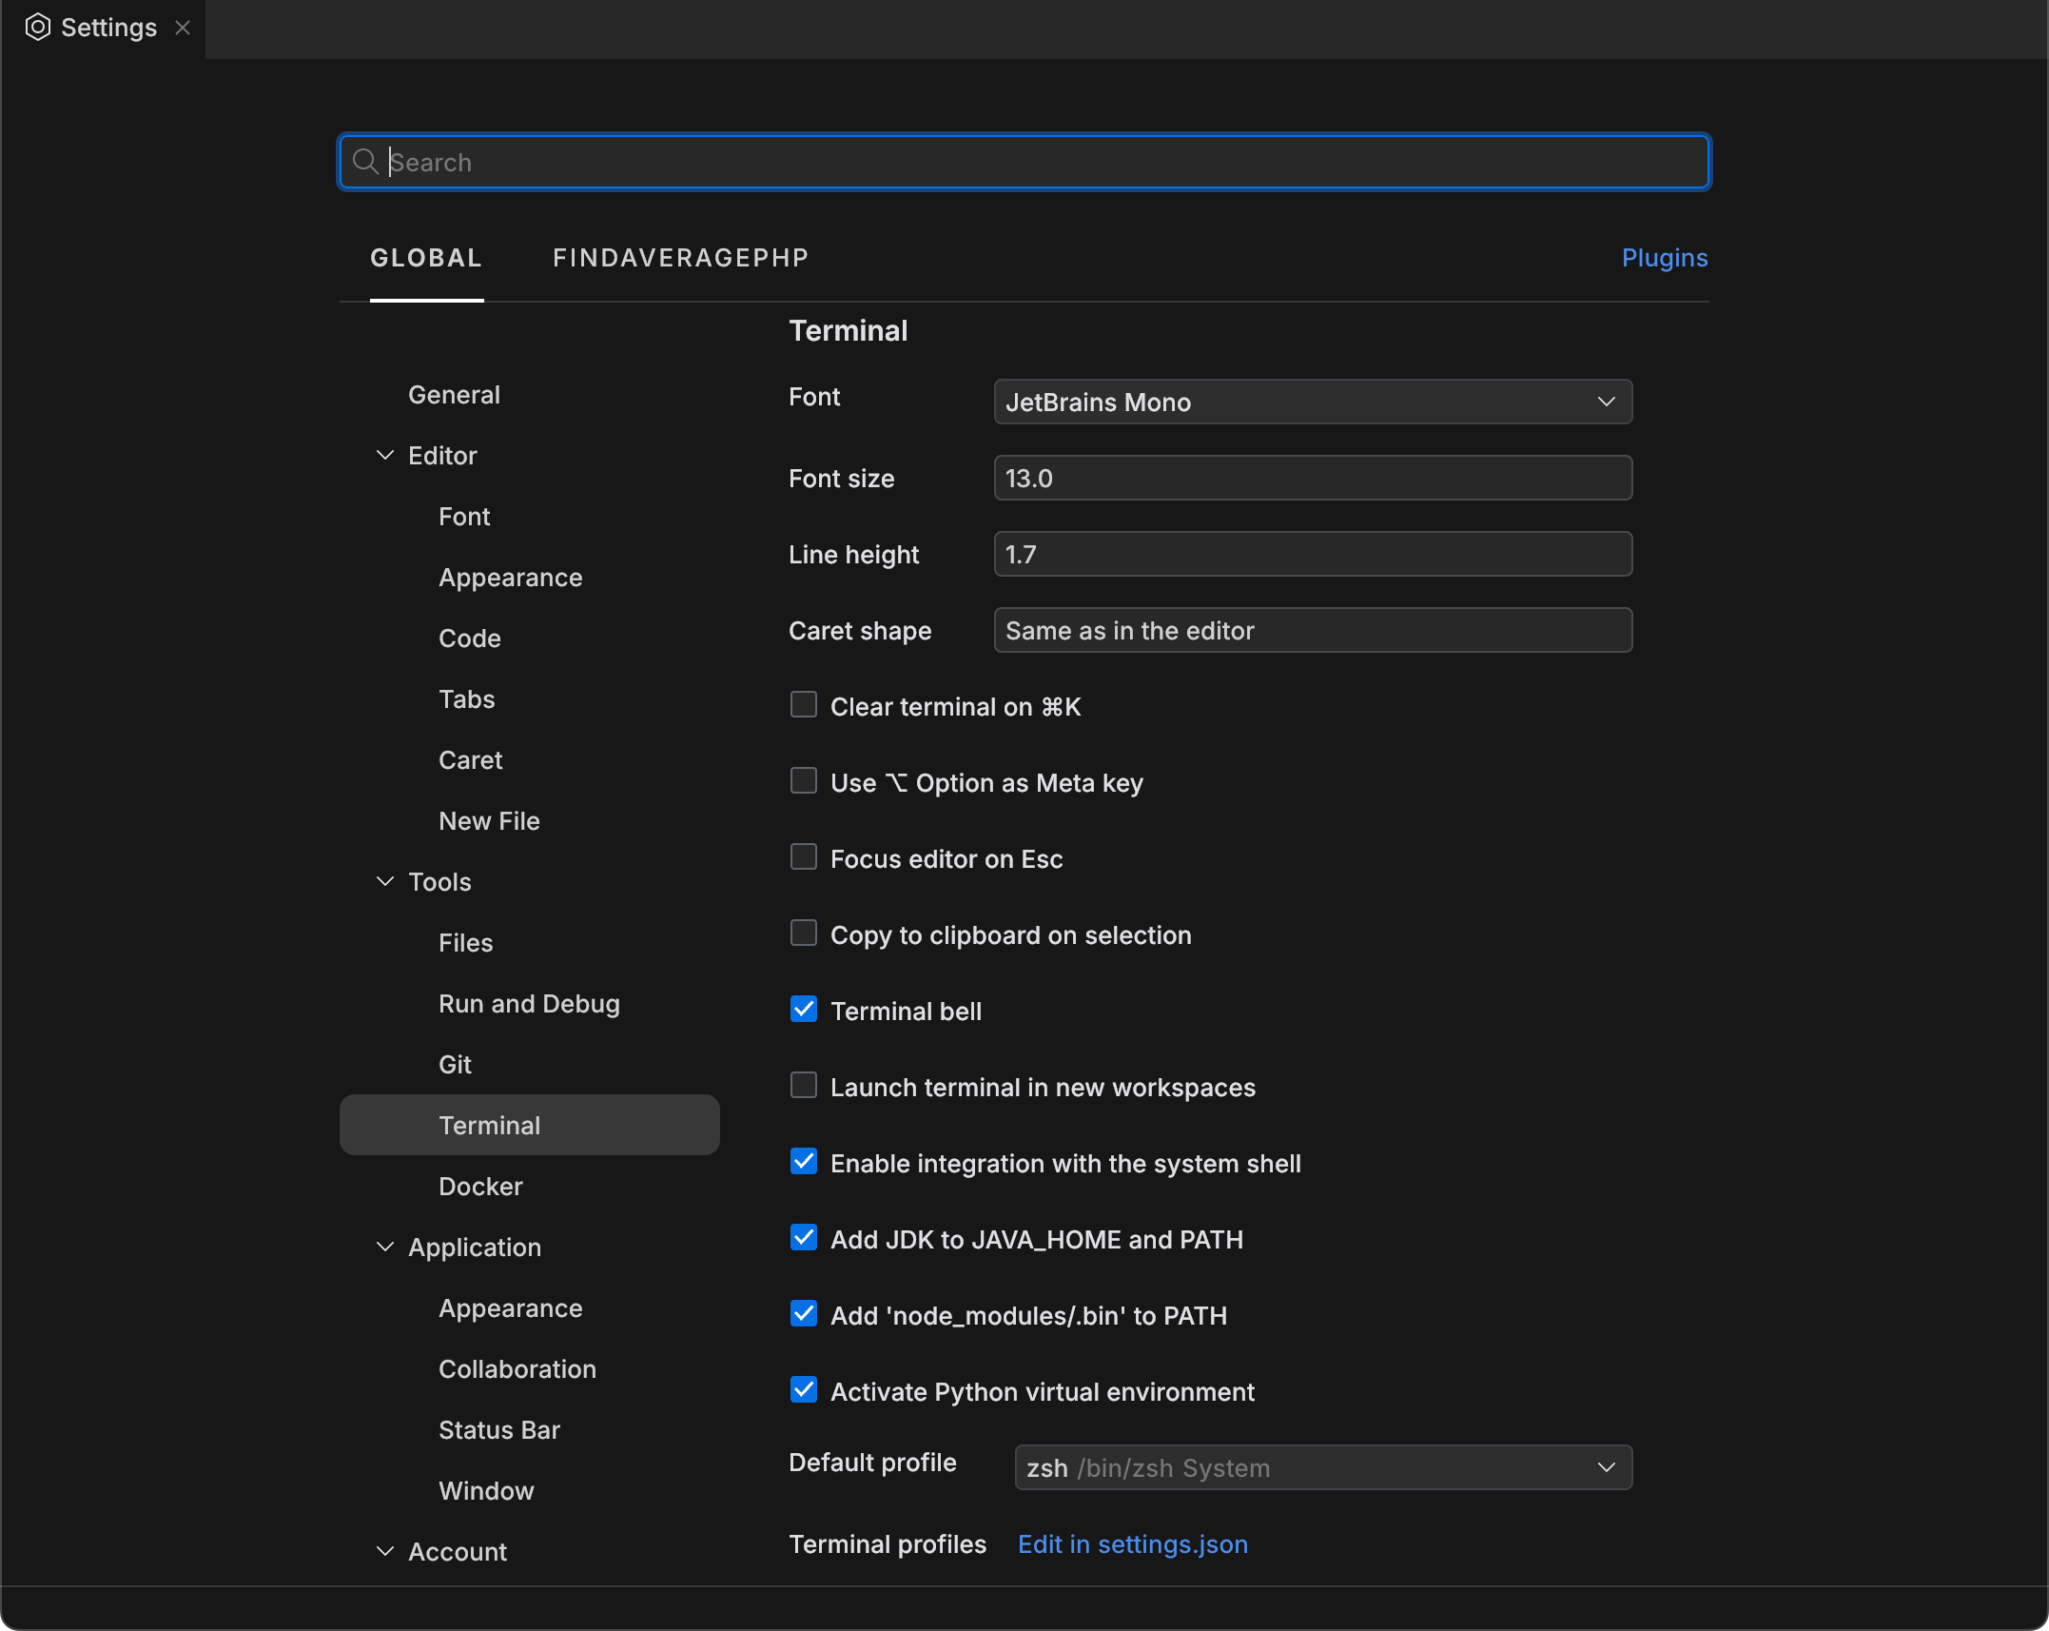The width and height of the screenshot is (2049, 1631).
Task: Close the Settings tab
Action: pyautogui.click(x=182, y=28)
